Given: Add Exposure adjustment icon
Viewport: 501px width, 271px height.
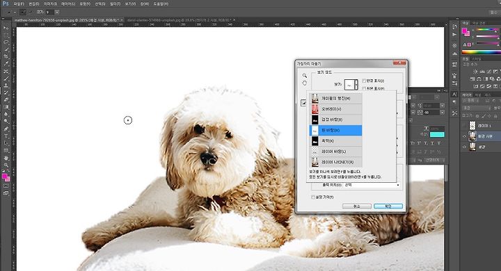Looking at the screenshot, I should pyautogui.click(x=495, y=72).
